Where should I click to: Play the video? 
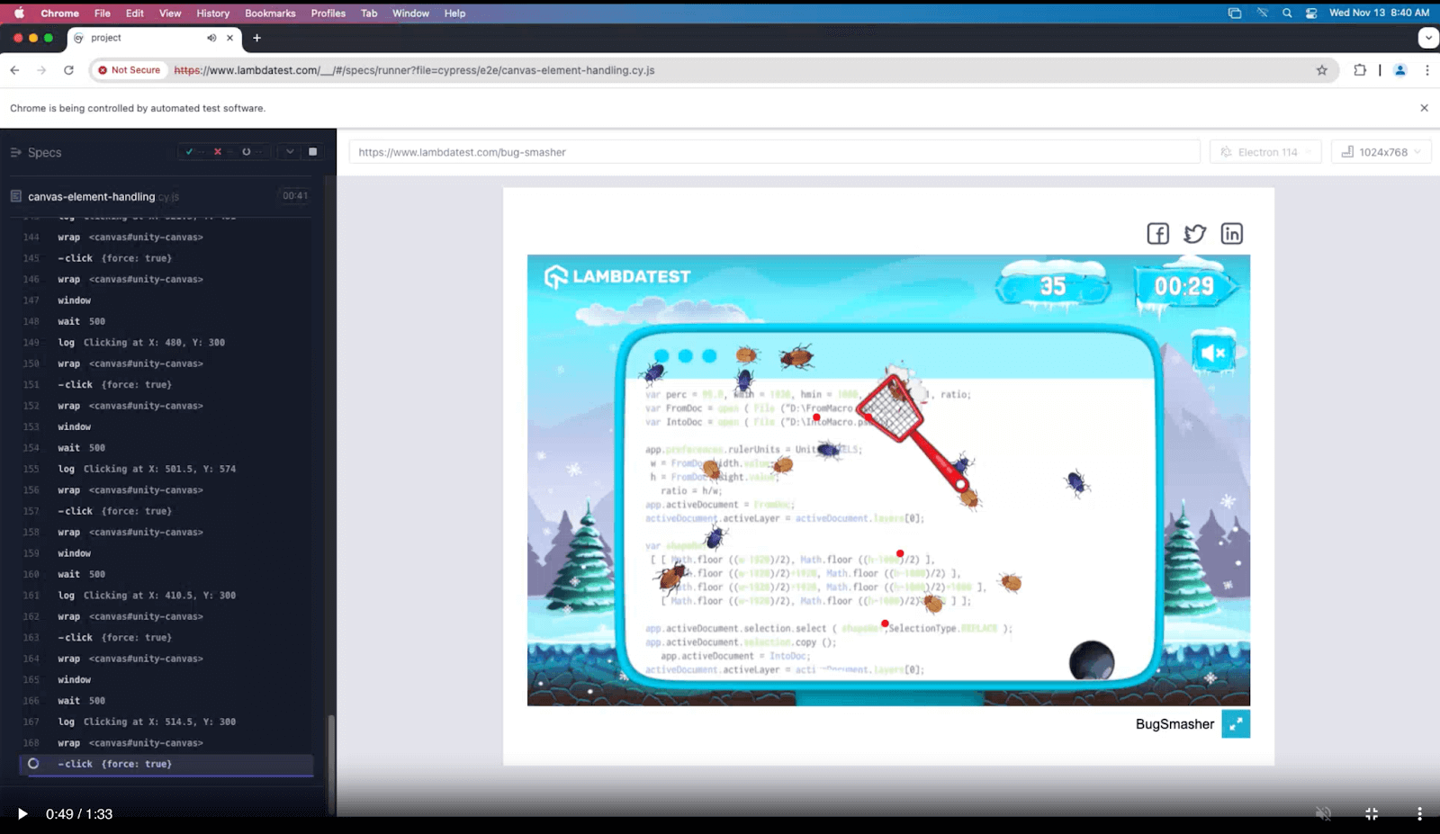tap(22, 814)
